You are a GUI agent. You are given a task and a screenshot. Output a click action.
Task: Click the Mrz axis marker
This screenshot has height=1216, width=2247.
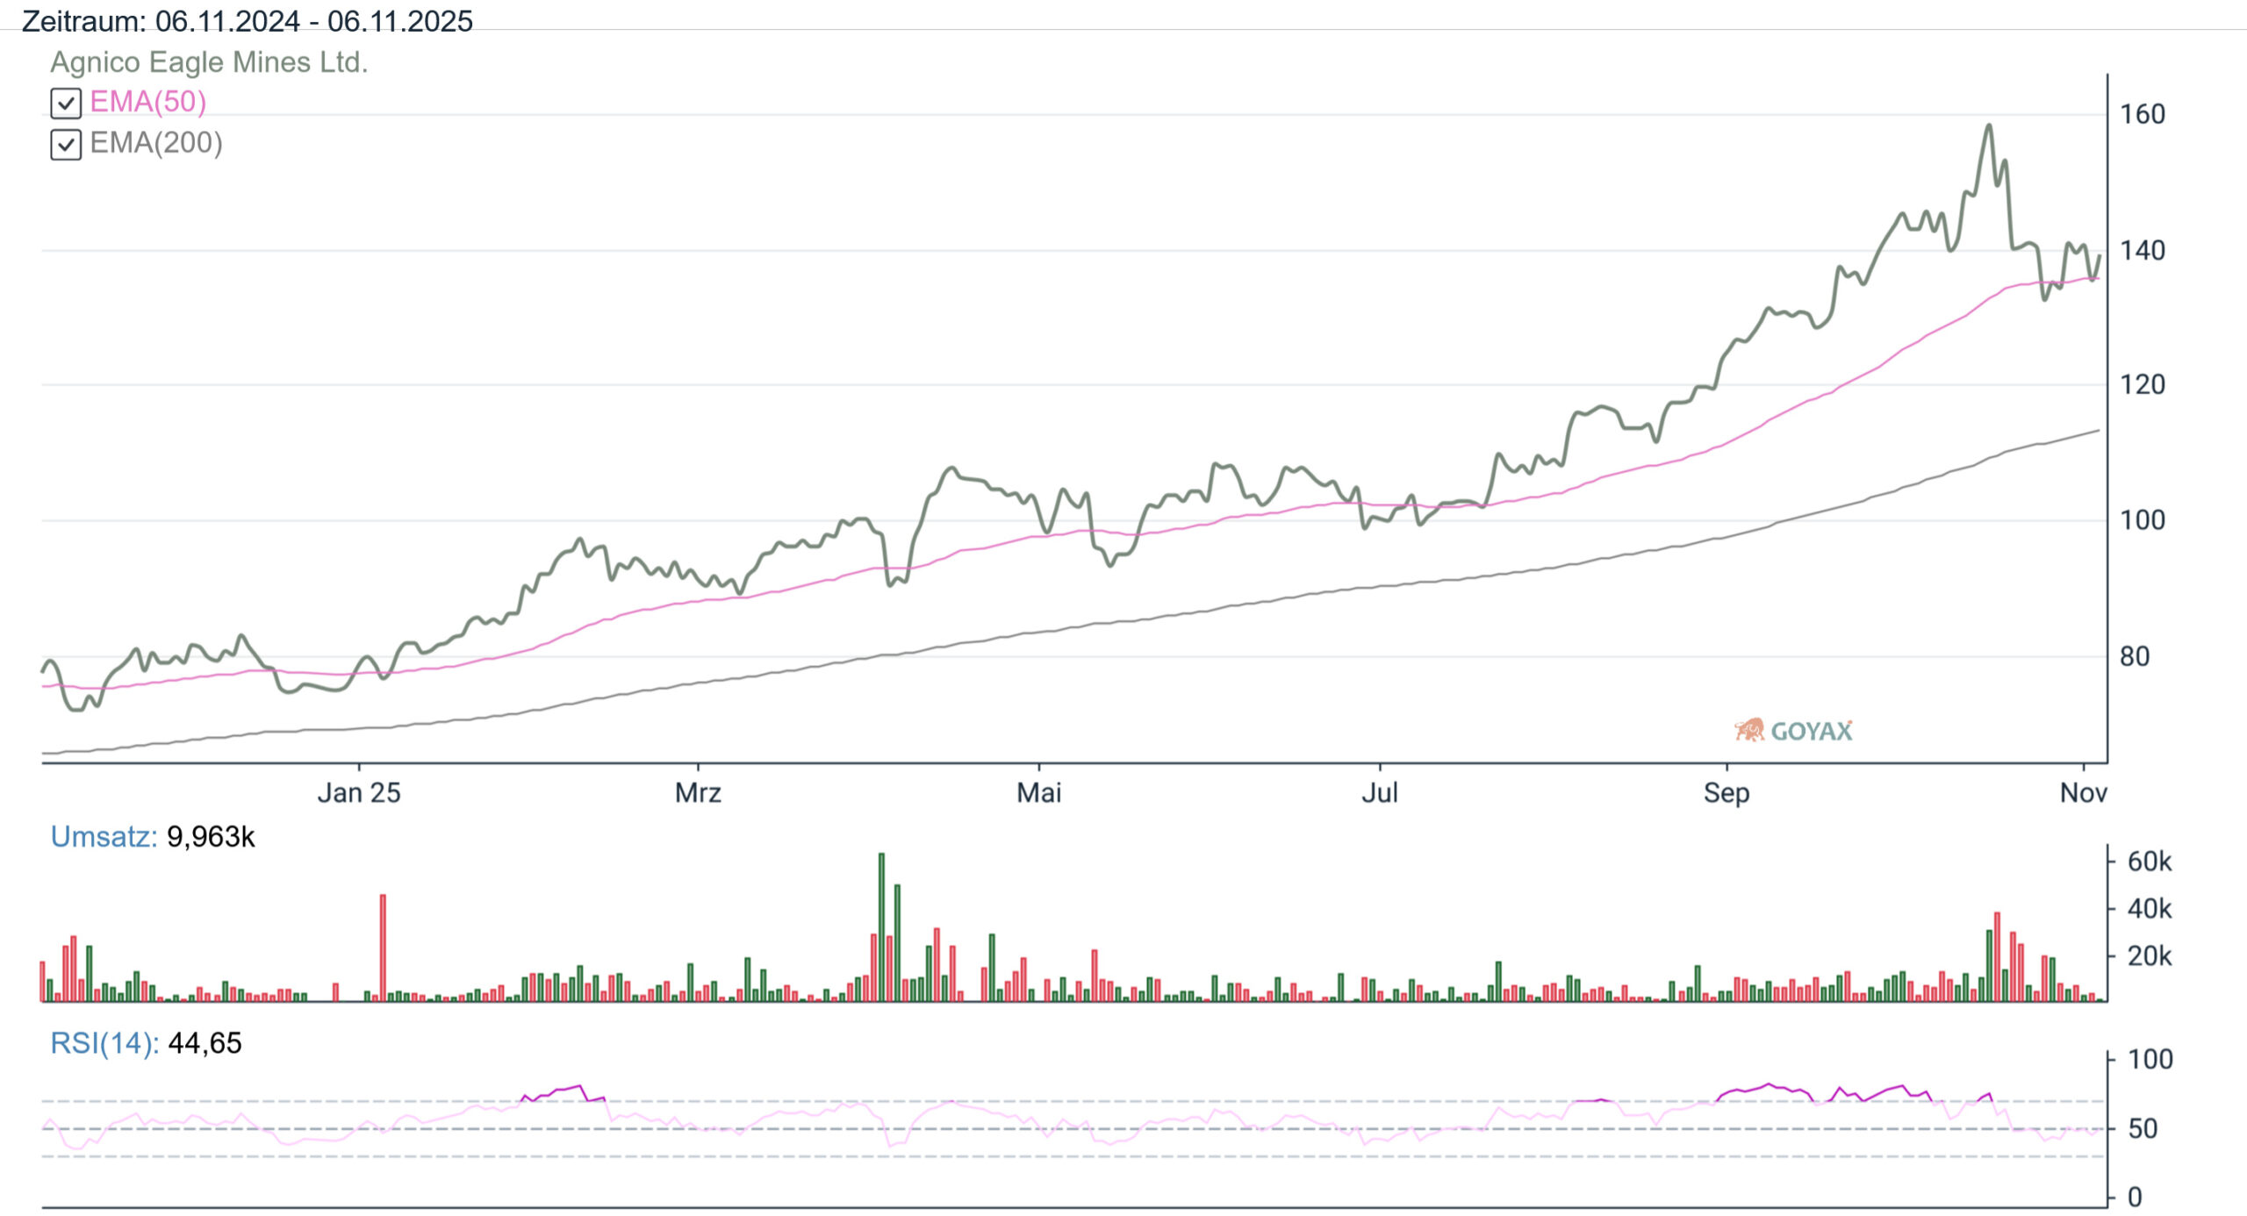(x=698, y=793)
